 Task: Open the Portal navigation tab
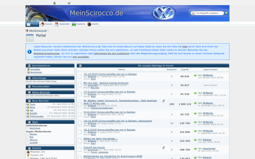(32, 24)
